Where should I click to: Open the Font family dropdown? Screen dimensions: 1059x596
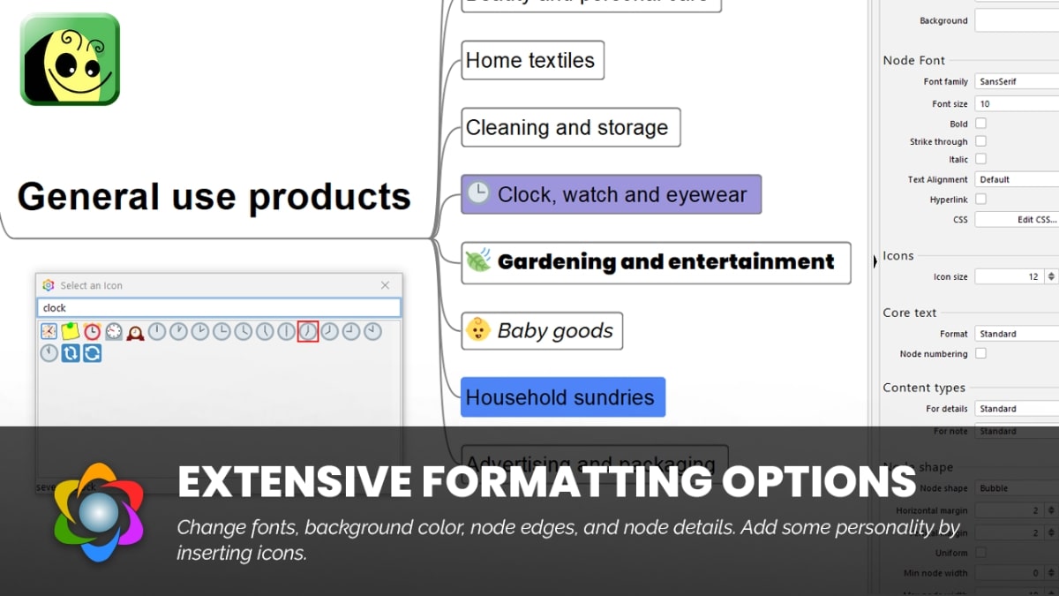pos(1017,81)
